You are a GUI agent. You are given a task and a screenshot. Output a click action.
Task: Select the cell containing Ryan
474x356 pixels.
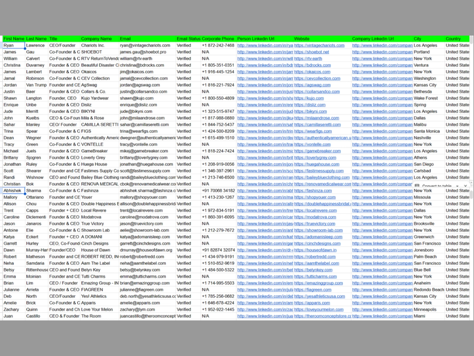14,45
